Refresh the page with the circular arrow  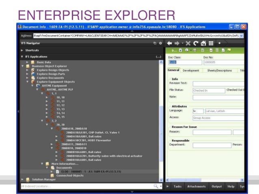coord(196,43)
